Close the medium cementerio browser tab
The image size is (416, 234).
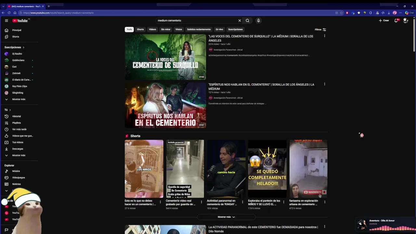coord(43,6)
